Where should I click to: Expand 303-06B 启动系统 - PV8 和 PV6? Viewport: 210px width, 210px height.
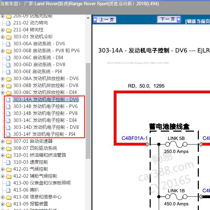click(3, 51)
